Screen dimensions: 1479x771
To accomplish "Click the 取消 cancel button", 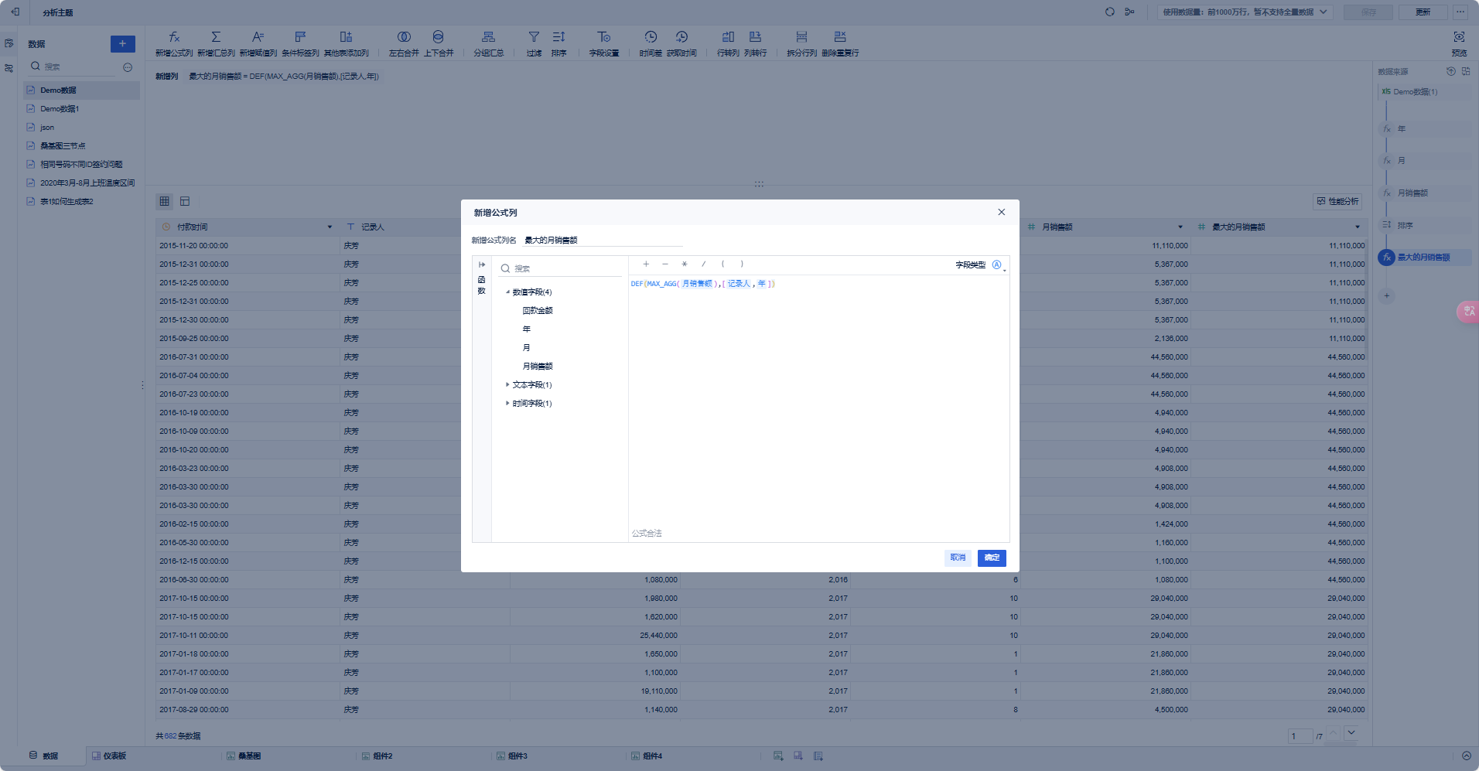I will (x=958, y=558).
